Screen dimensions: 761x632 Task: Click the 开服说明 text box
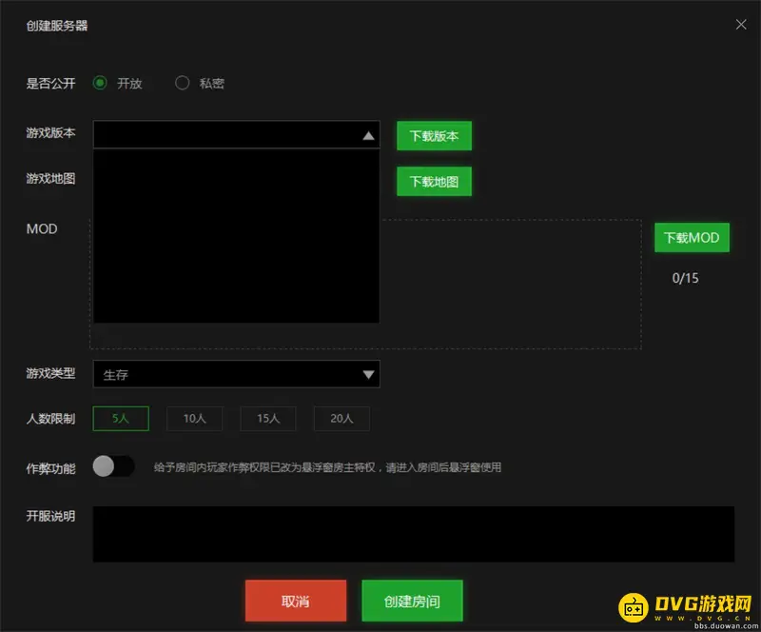point(413,533)
